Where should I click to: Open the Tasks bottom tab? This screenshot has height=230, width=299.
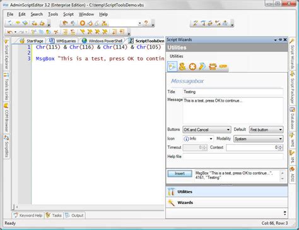(54, 215)
